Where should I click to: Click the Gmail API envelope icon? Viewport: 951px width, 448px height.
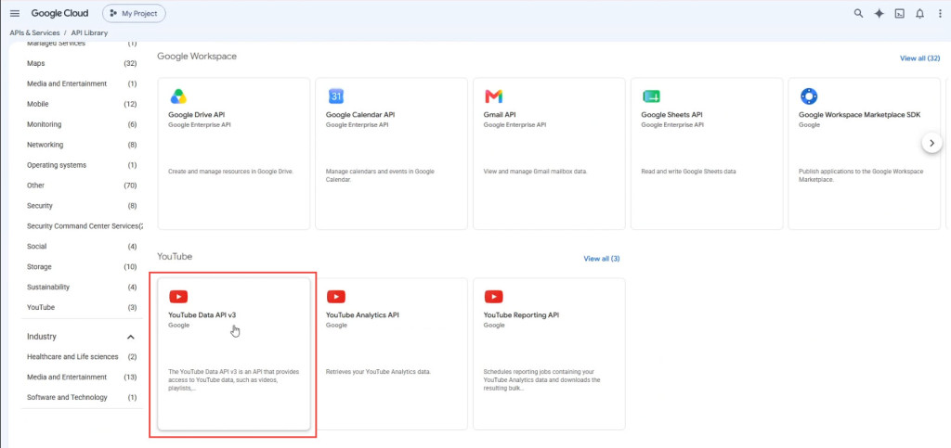pos(494,96)
